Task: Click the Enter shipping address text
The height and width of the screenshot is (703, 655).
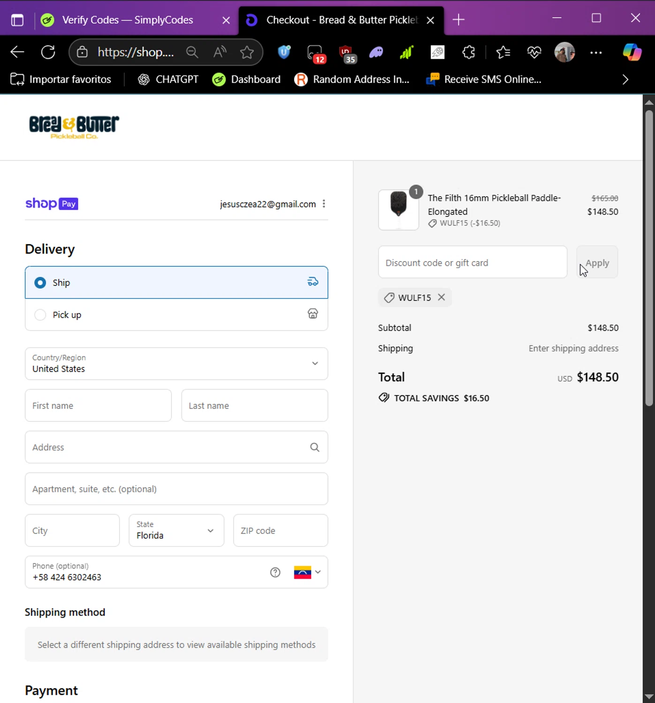Action: tap(573, 348)
